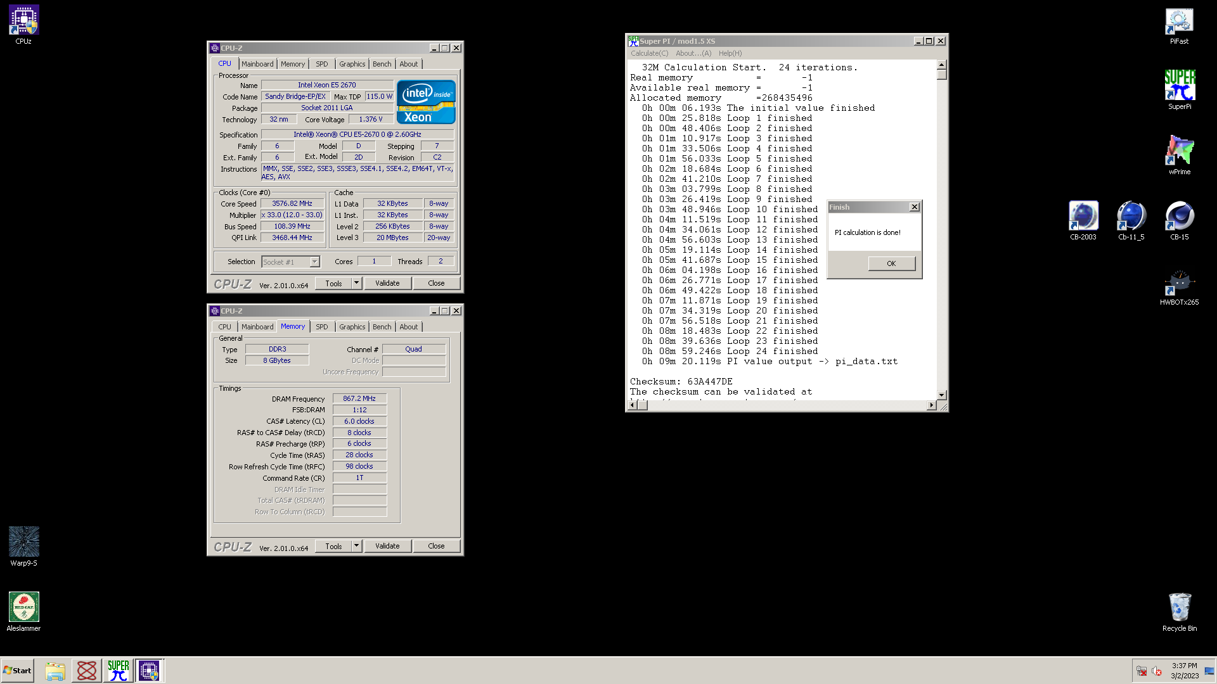This screenshot has width=1217, height=684.
Task: Click the Name field Intel Xeon E5 2670
Action: point(327,85)
